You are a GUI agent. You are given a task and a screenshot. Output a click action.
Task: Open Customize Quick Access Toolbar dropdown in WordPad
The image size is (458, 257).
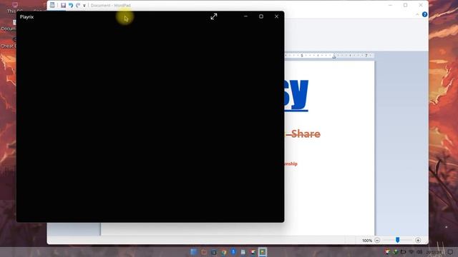pyautogui.click(x=84, y=6)
